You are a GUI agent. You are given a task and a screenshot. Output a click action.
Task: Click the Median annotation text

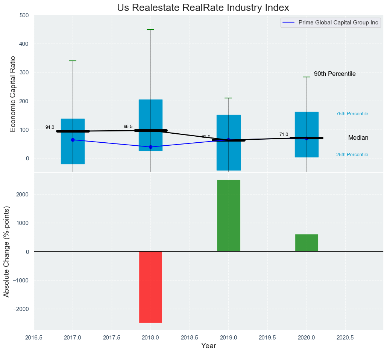[x=358, y=138]
